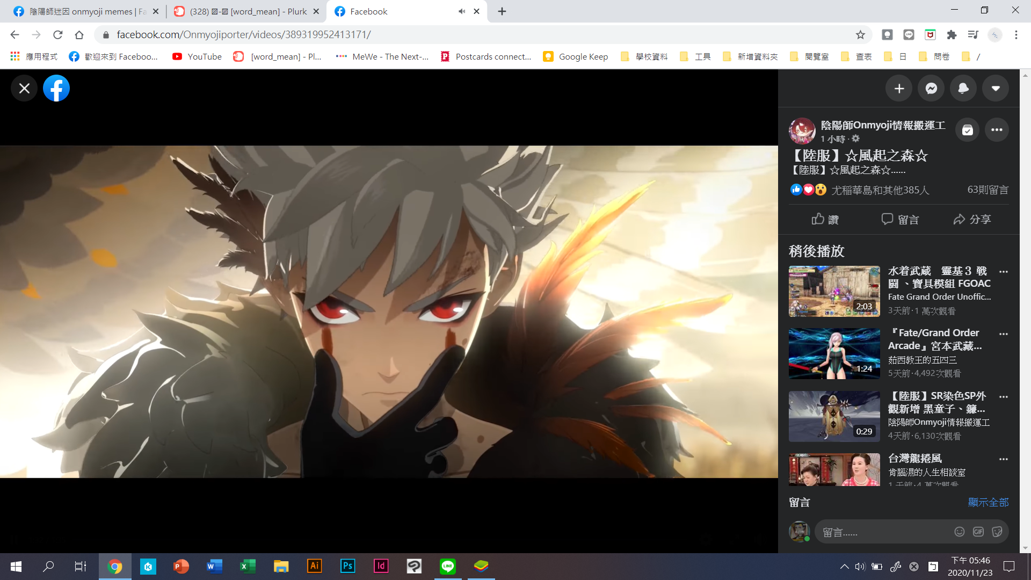The width and height of the screenshot is (1031, 580).
Task: Open Excel from the taskbar
Action: [248, 566]
